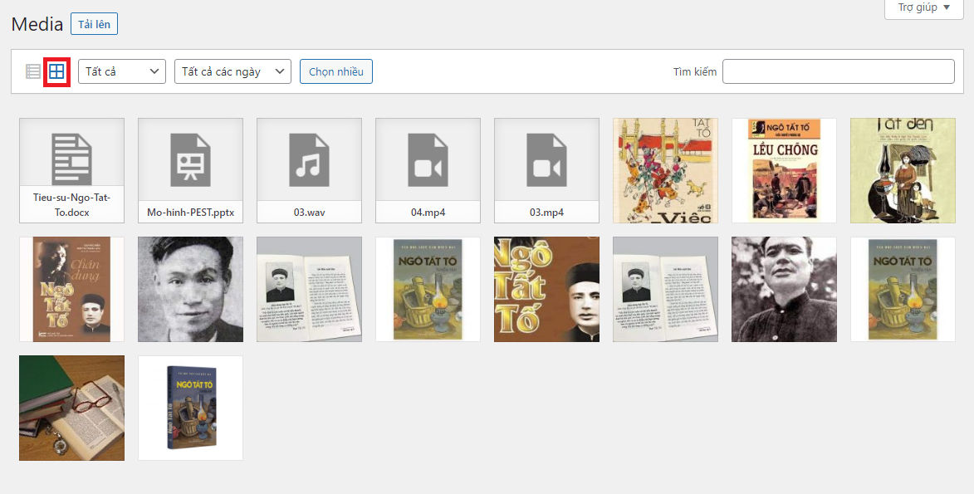The width and height of the screenshot is (974, 494).
Task: Select the Lều Chõng book cover image
Action: pos(784,170)
